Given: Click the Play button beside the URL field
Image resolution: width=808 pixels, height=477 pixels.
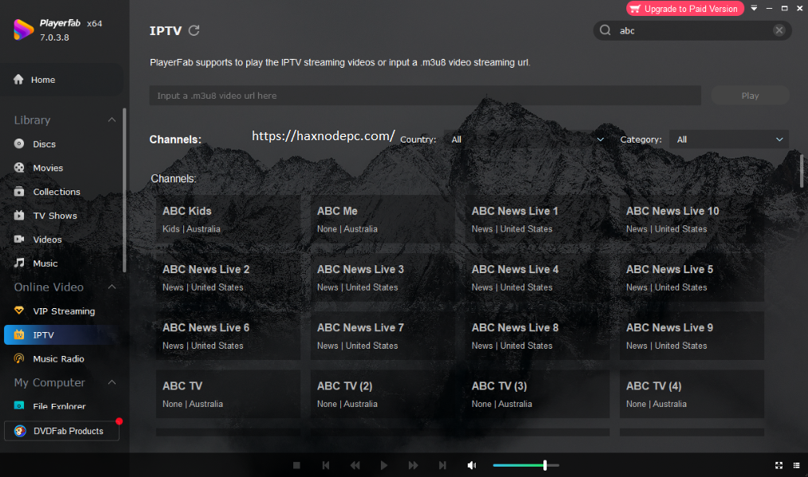Looking at the screenshot, I should (750, 96).
